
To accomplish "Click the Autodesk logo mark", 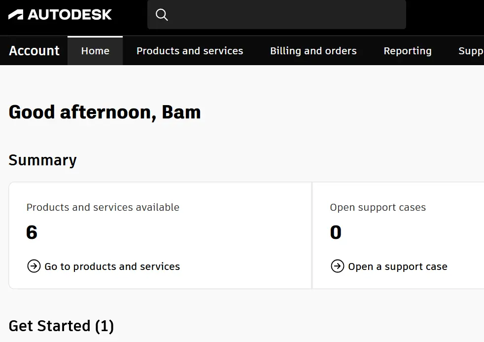I will (16, 14).
